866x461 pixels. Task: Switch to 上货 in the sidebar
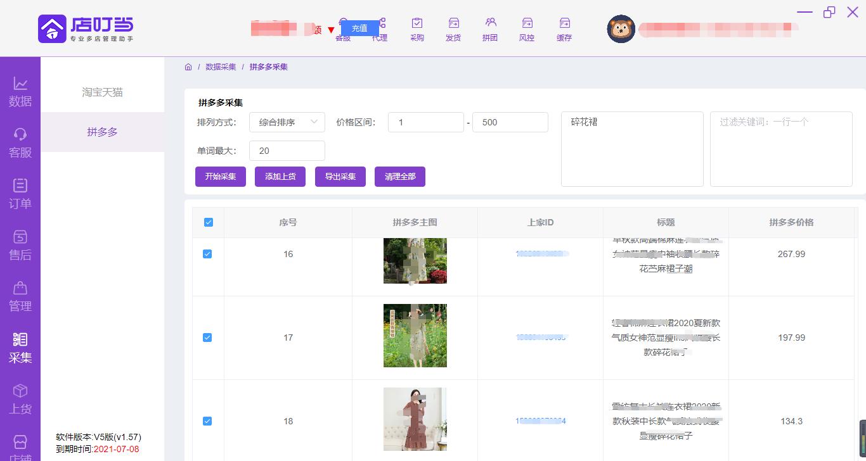tap(20, 399)
